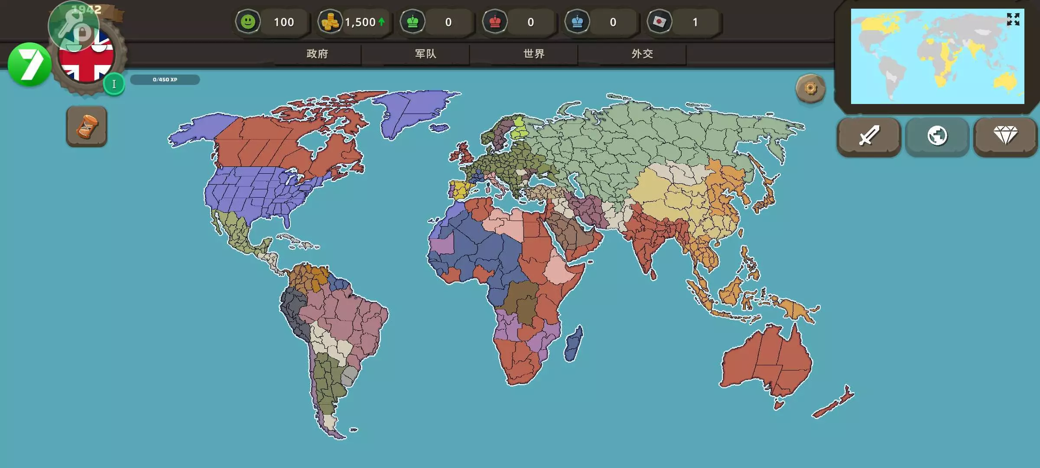Click the red king piece icon
Screen dimensions: 1040x468
point(495,22)
